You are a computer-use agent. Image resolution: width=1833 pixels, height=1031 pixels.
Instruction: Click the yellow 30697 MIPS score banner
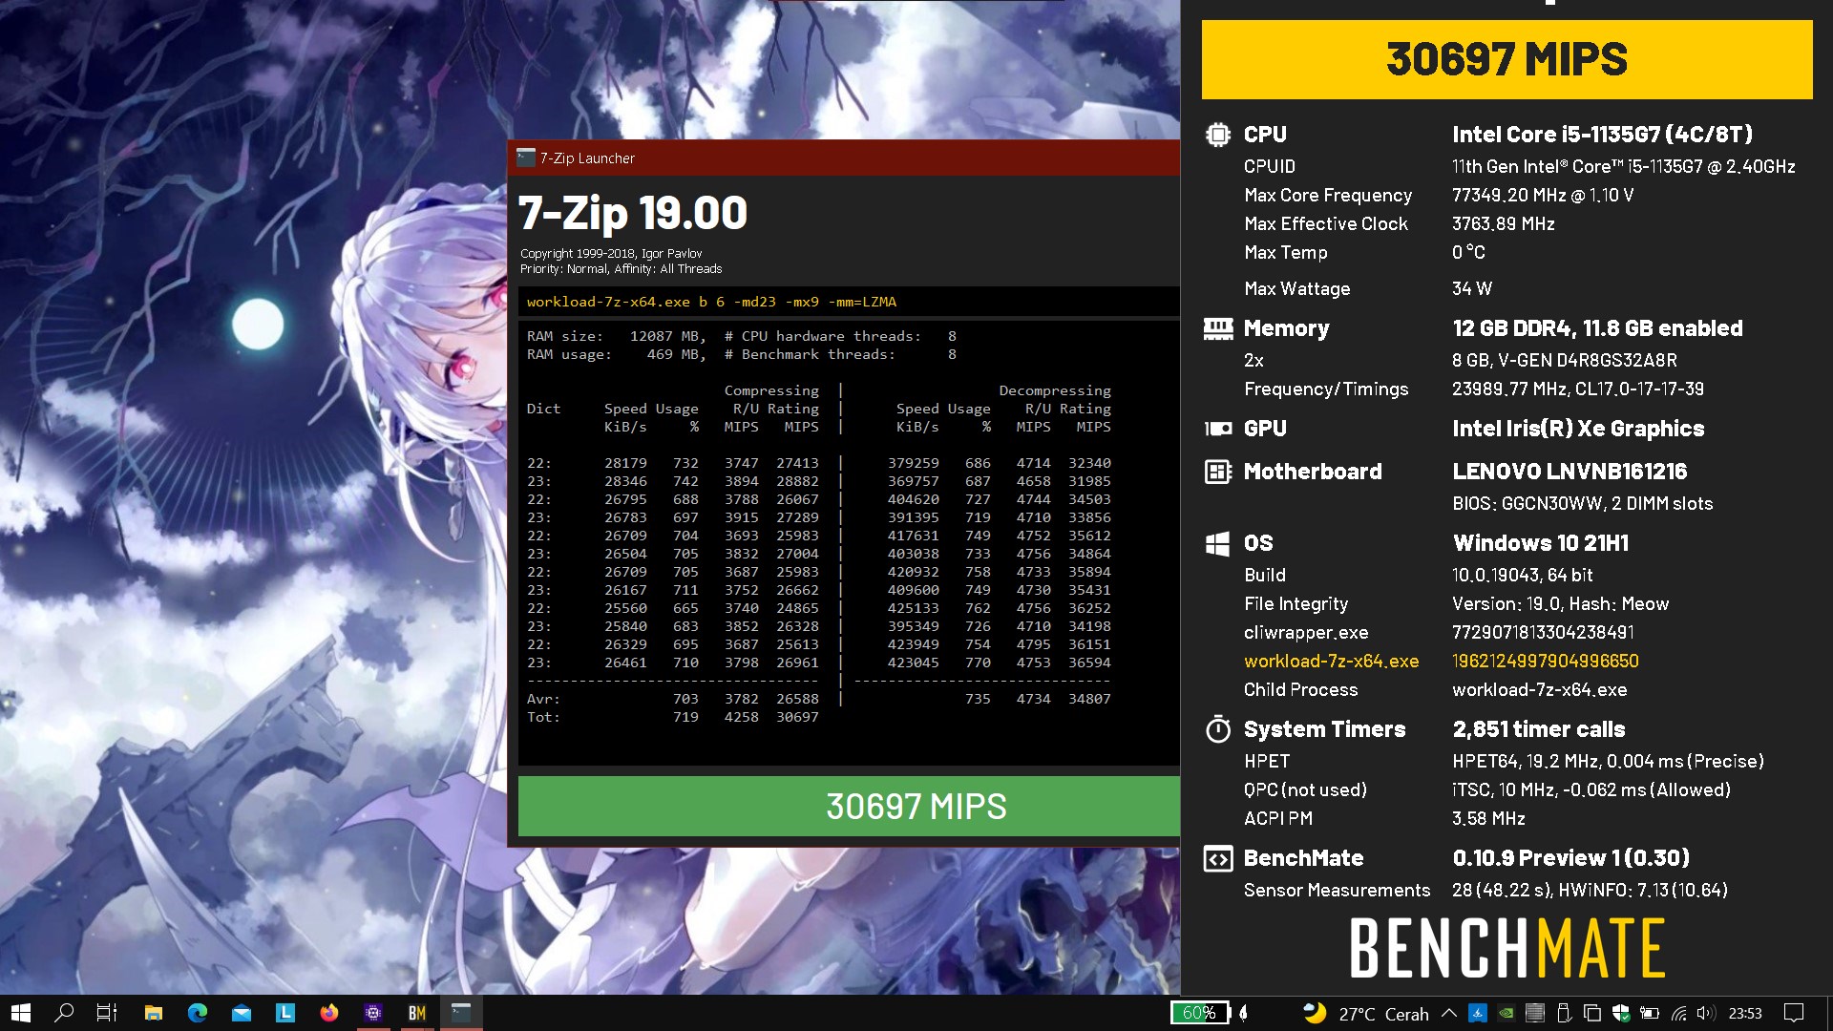(x=1506, y=59)
